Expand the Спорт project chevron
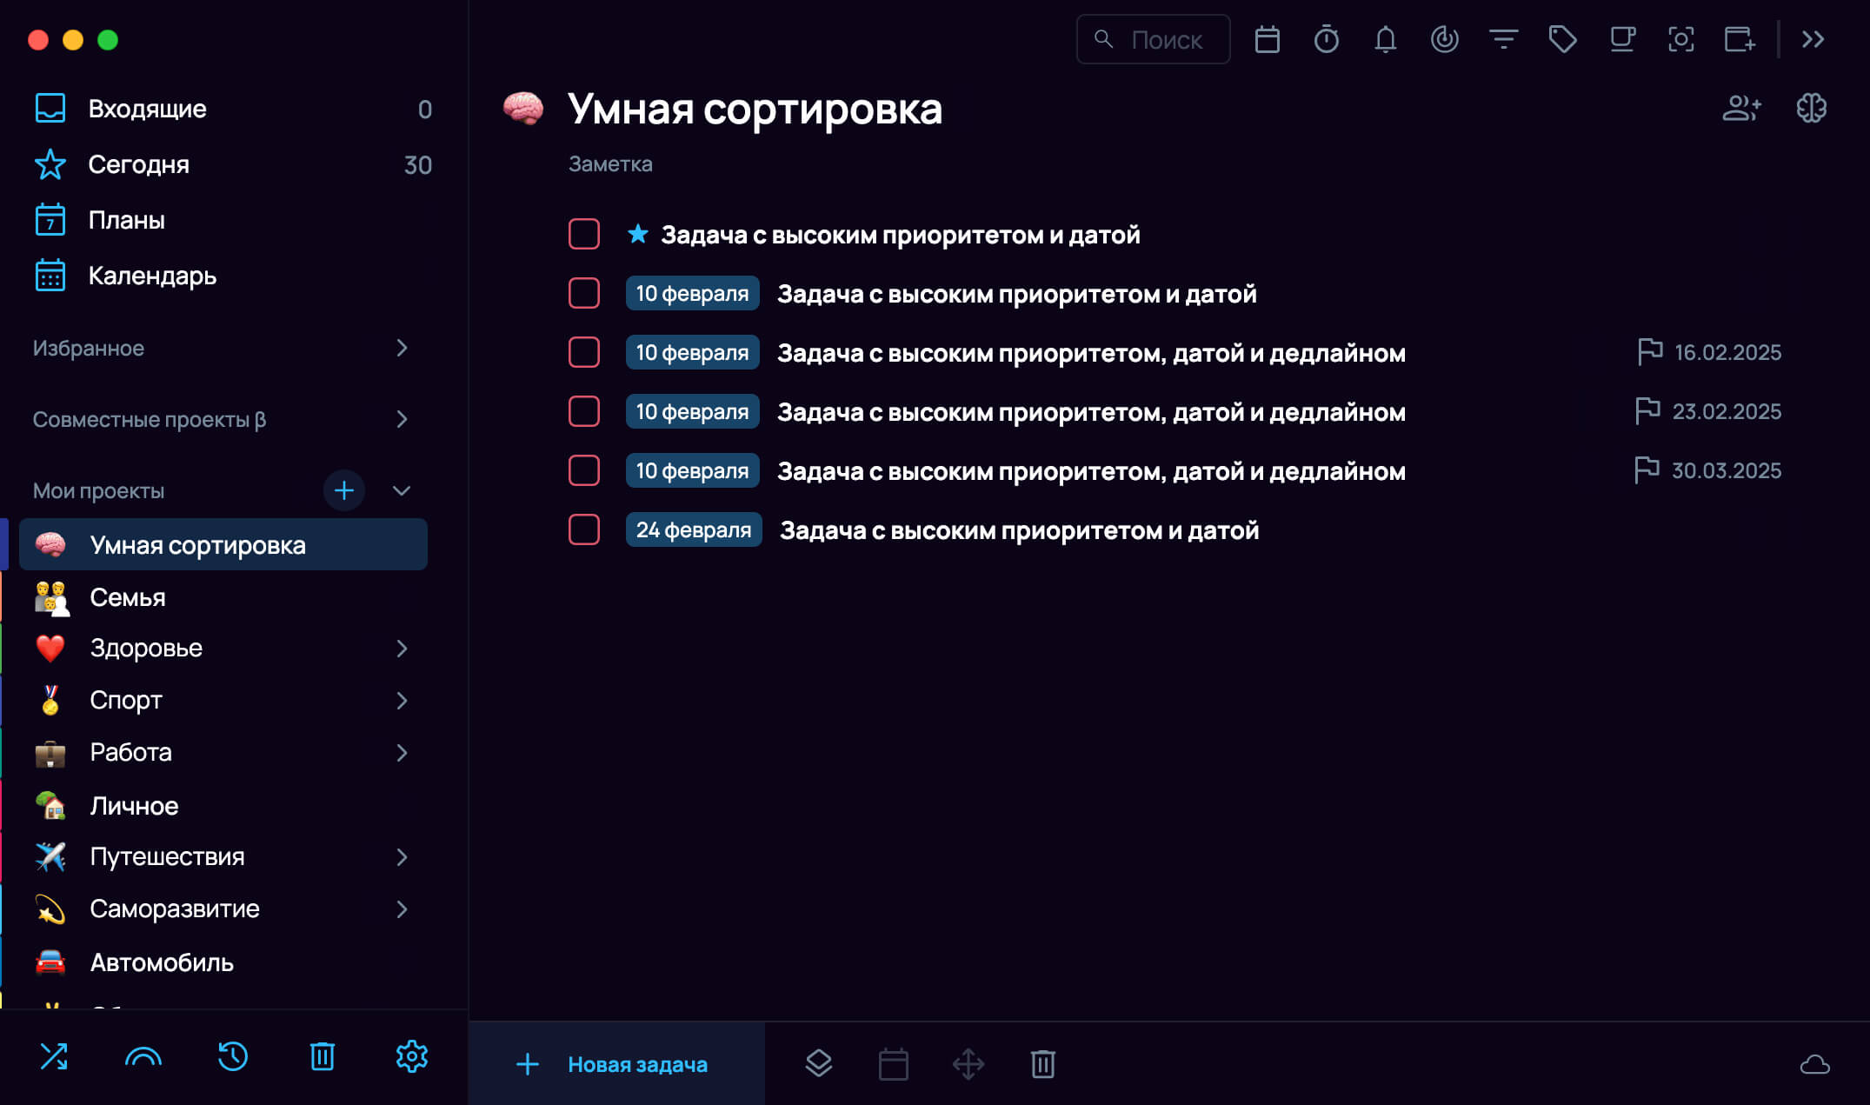1870x1105 pixels. [x=402, y=701]
